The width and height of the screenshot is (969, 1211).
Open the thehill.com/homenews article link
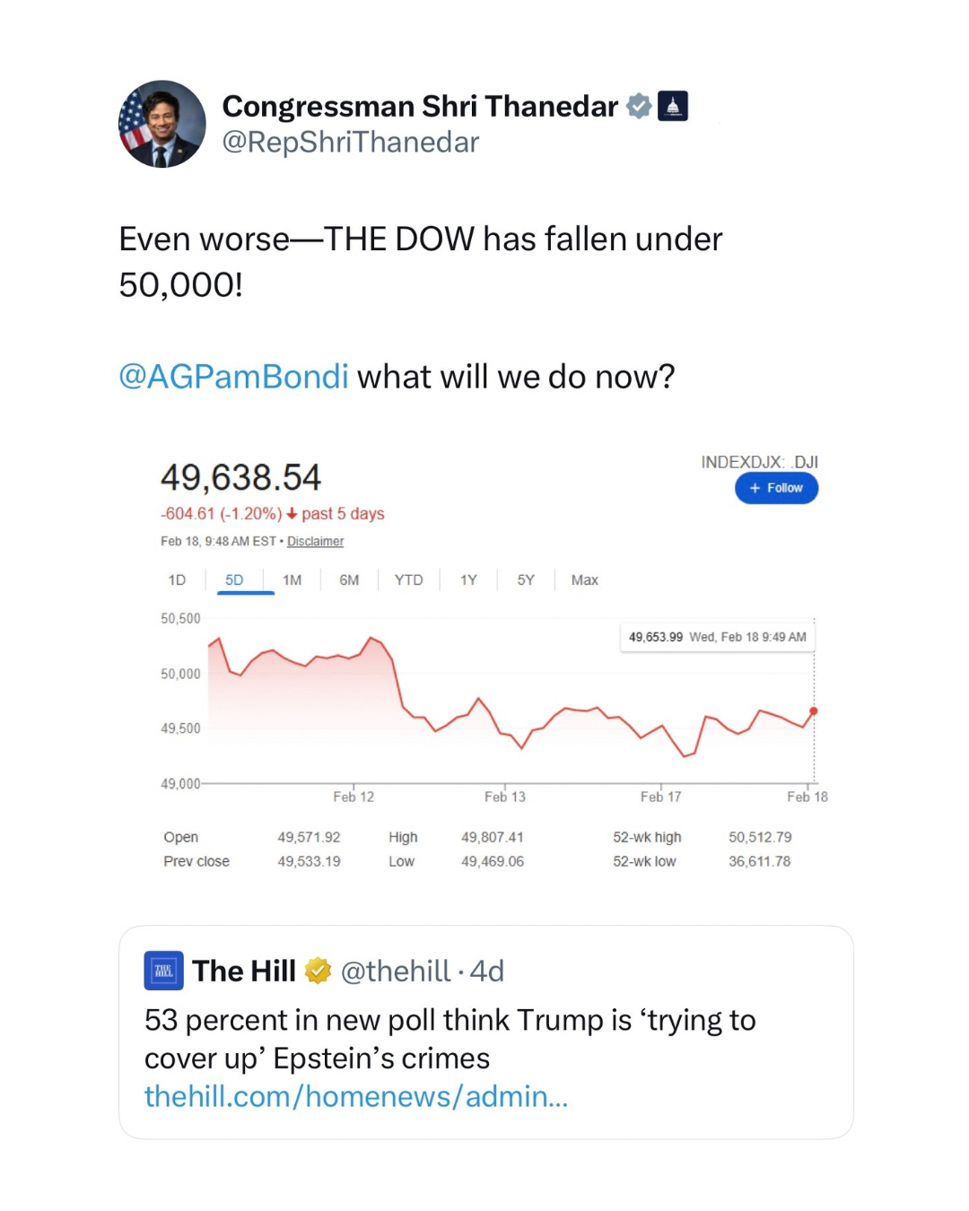(x=356, y=1096)
